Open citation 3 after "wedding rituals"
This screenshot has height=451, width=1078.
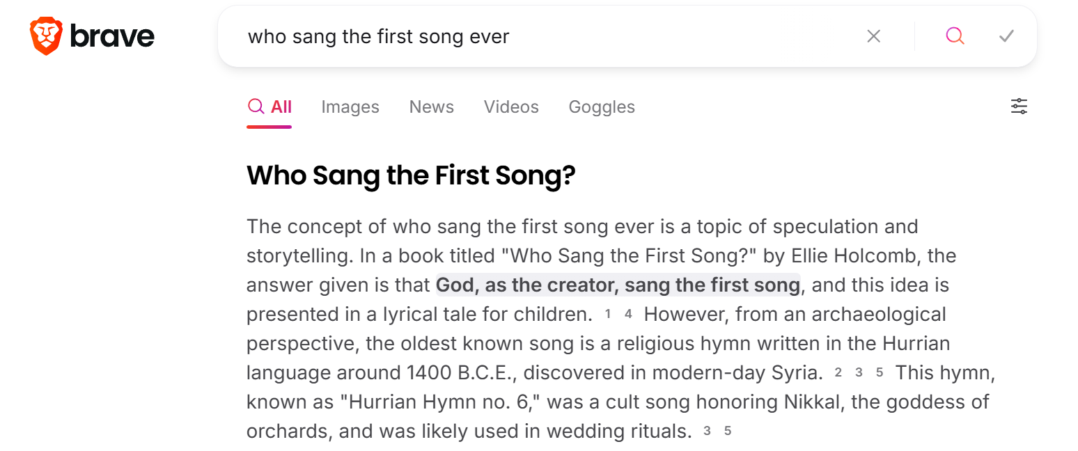pyautogui.click(x=707, y=432)
